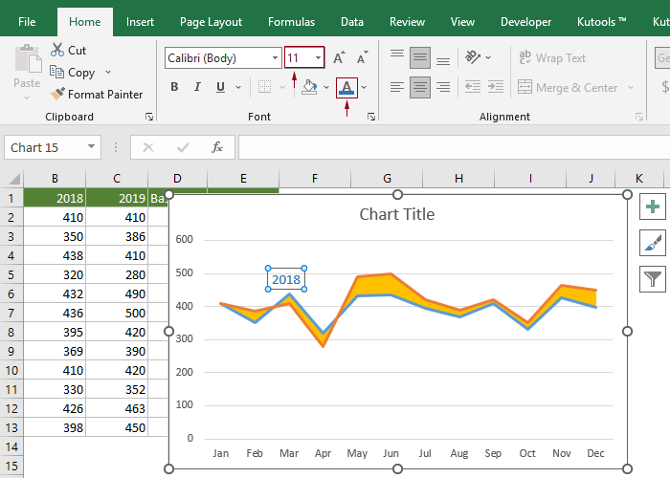Open the font size dropdown
670x478 pixels.
[318, 58]
